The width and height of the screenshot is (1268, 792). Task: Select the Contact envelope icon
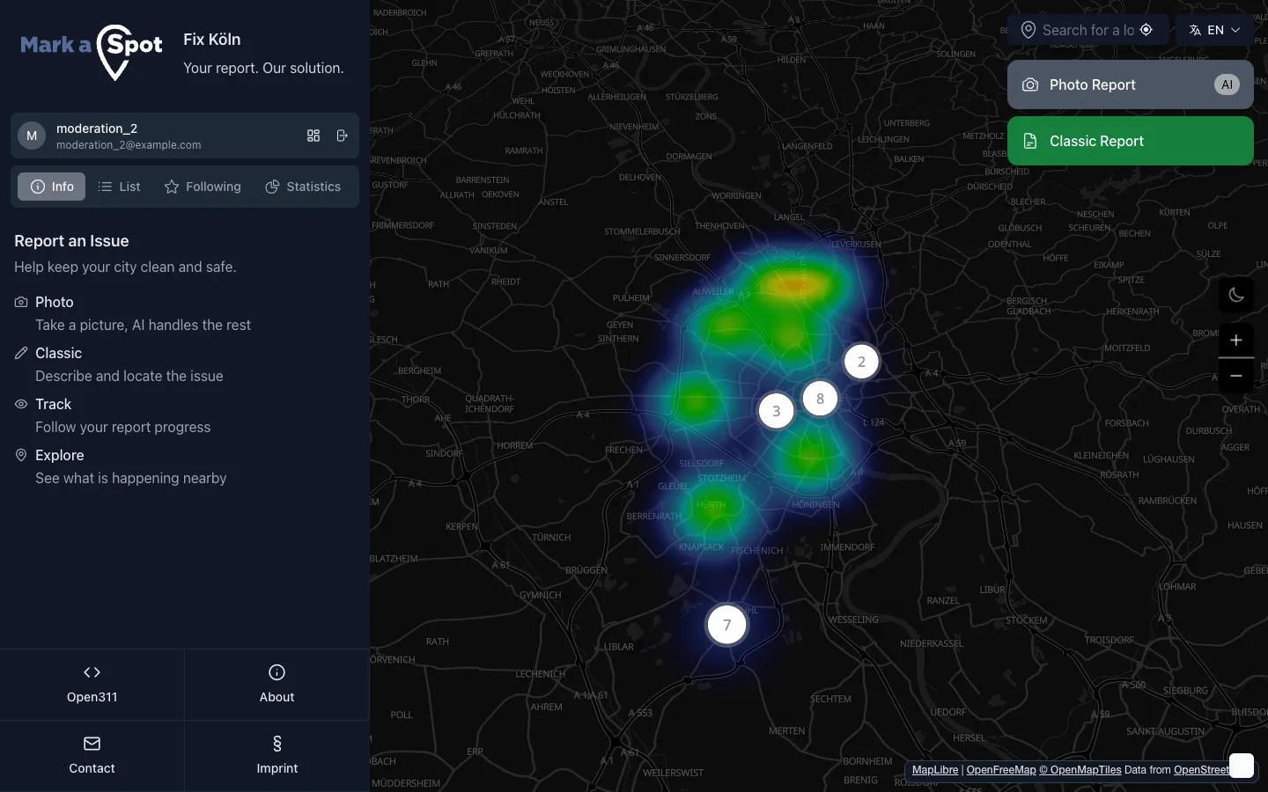92,744
